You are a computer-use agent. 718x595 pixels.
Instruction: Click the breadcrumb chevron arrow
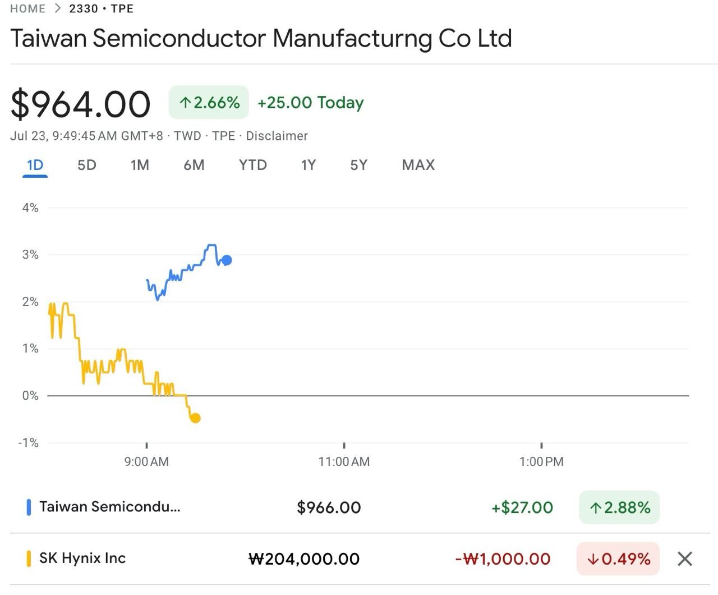click(58, 9)
